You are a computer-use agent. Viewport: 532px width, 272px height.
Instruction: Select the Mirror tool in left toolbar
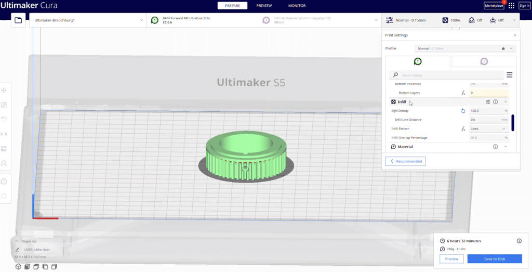coord(4,134)
